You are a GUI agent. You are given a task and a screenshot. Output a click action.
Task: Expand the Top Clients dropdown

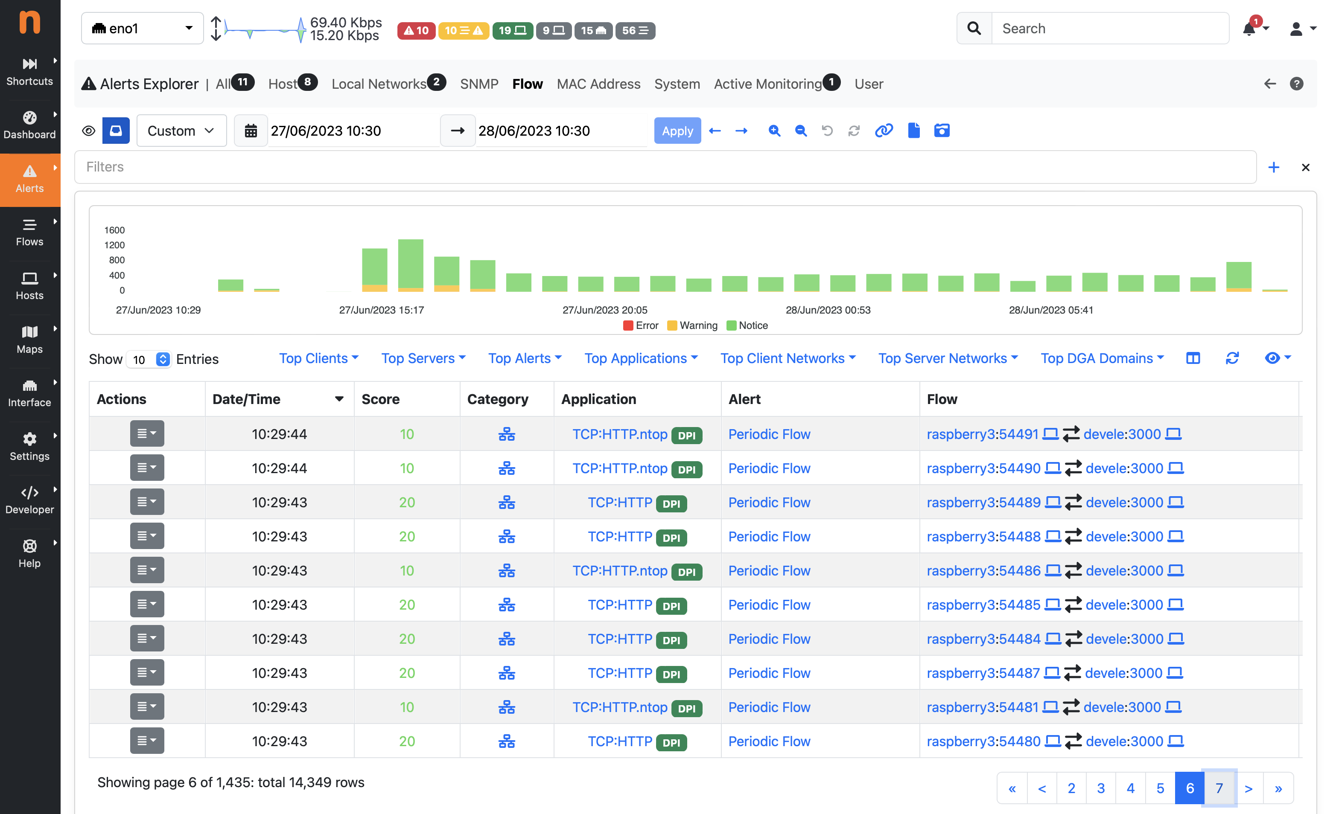coord(319,358)
